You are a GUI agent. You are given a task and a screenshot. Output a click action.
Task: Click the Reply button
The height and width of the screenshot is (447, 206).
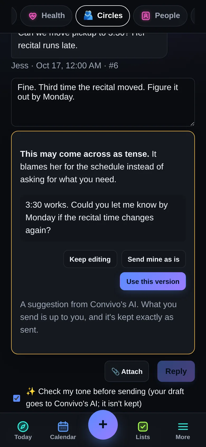(x=176, y=371)
